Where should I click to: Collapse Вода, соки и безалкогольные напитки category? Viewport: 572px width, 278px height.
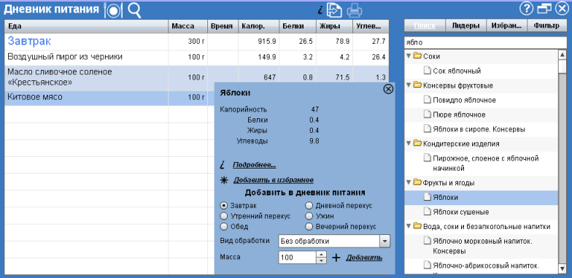tap(409, 226)
